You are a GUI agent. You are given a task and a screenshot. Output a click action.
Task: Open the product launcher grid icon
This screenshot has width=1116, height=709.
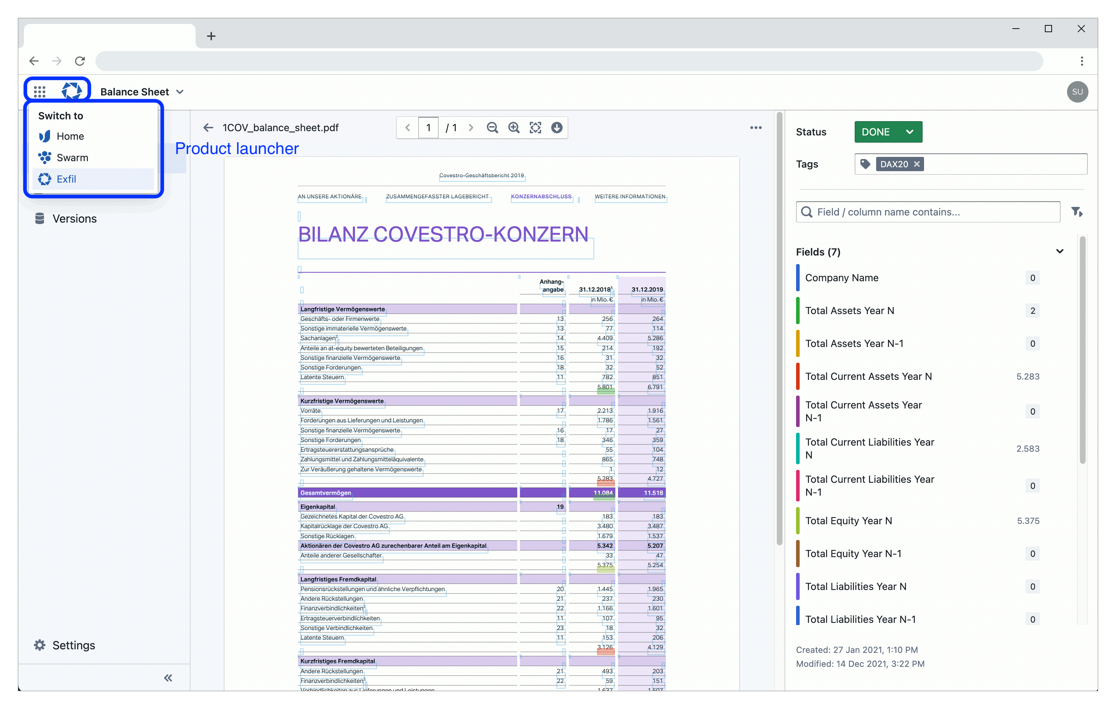tap(39, 91)
